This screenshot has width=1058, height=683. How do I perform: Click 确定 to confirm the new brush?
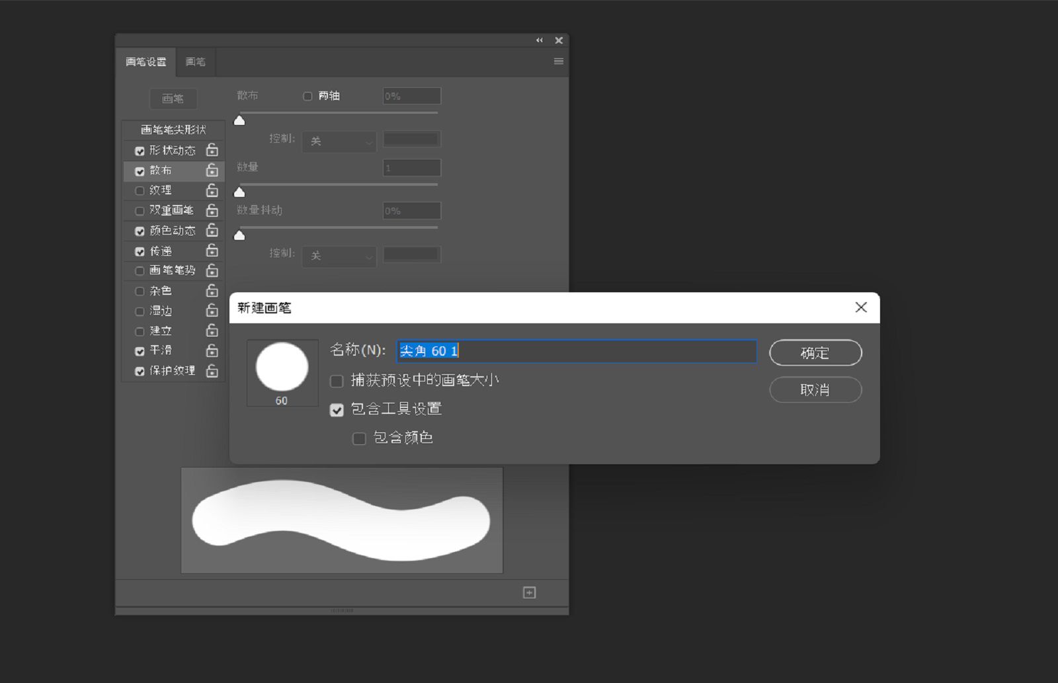pos(815,353)
